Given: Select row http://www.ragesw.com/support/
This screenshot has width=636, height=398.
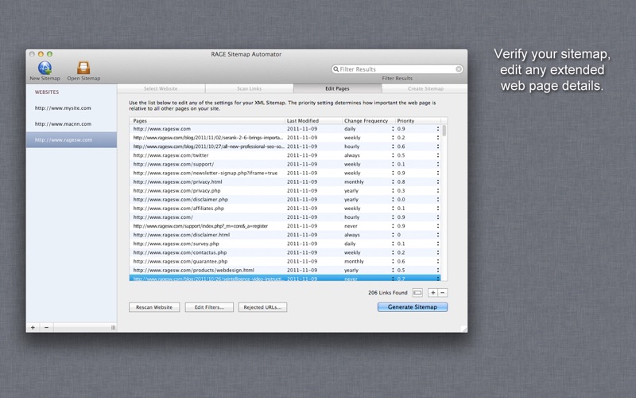Looking at the screenshot, I should (285, 164).
